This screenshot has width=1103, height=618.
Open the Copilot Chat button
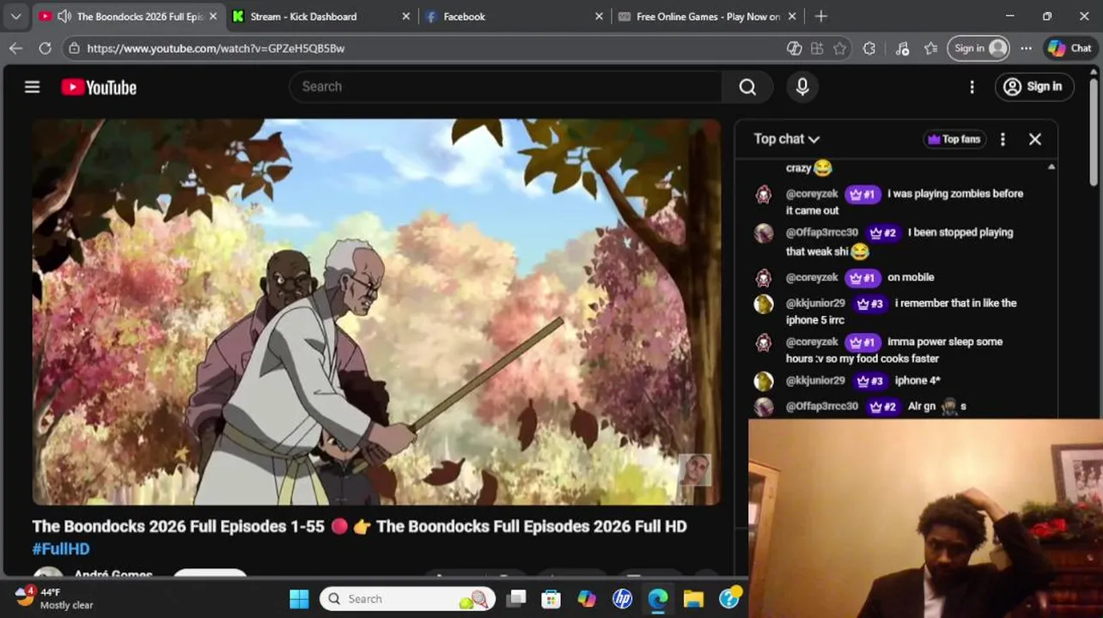1069,48
